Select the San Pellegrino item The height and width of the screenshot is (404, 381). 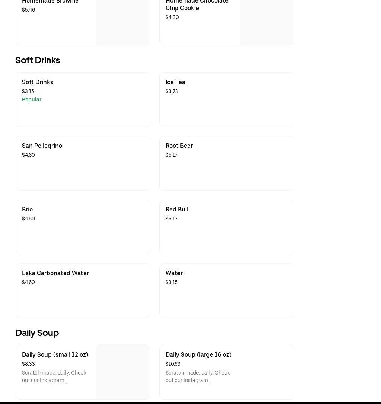[83, 163]
